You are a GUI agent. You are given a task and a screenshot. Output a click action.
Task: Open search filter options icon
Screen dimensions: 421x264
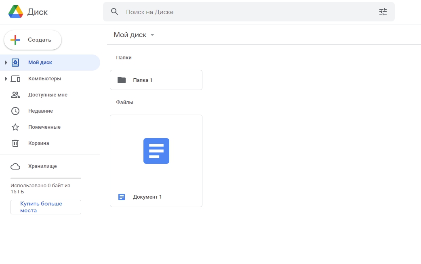click(383, 12)
